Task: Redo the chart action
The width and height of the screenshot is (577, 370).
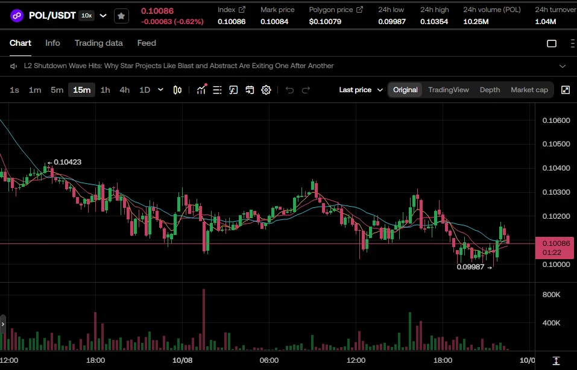Action: coord(306,90)
